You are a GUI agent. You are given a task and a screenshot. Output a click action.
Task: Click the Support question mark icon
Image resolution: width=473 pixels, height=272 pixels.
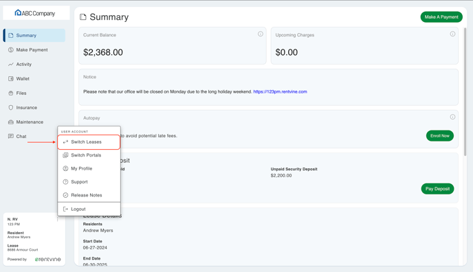pos(65,182)
